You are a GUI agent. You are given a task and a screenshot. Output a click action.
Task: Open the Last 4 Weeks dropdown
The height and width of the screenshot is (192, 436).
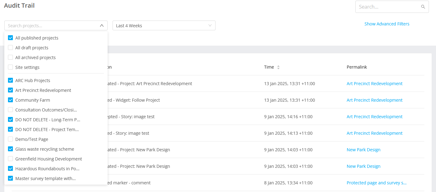pos(164,25)
